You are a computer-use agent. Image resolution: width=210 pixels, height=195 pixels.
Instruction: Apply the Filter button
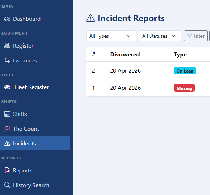[x=196, y=36]
